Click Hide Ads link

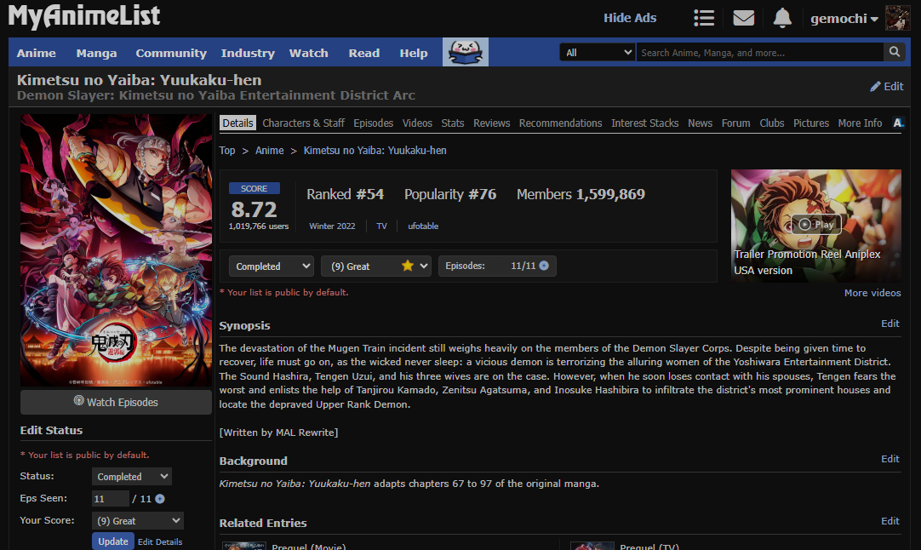tap(630, 18)
